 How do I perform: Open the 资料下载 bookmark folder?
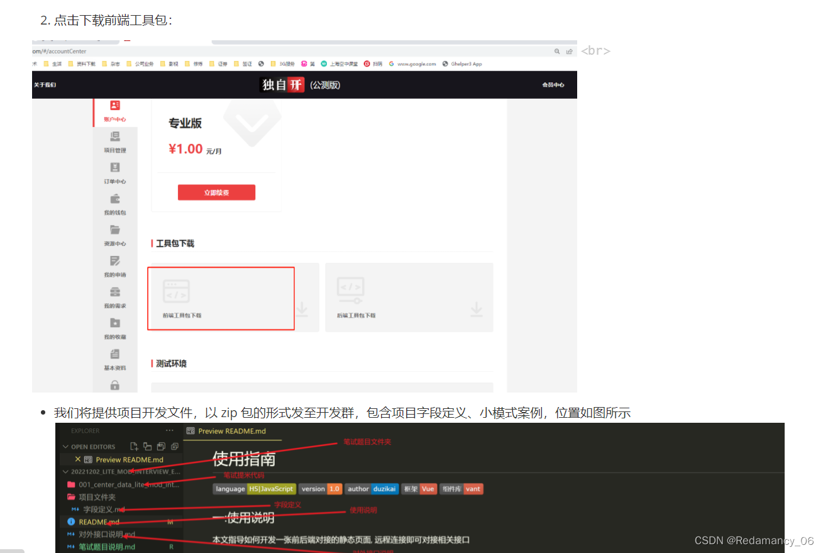tap(82, 64)
